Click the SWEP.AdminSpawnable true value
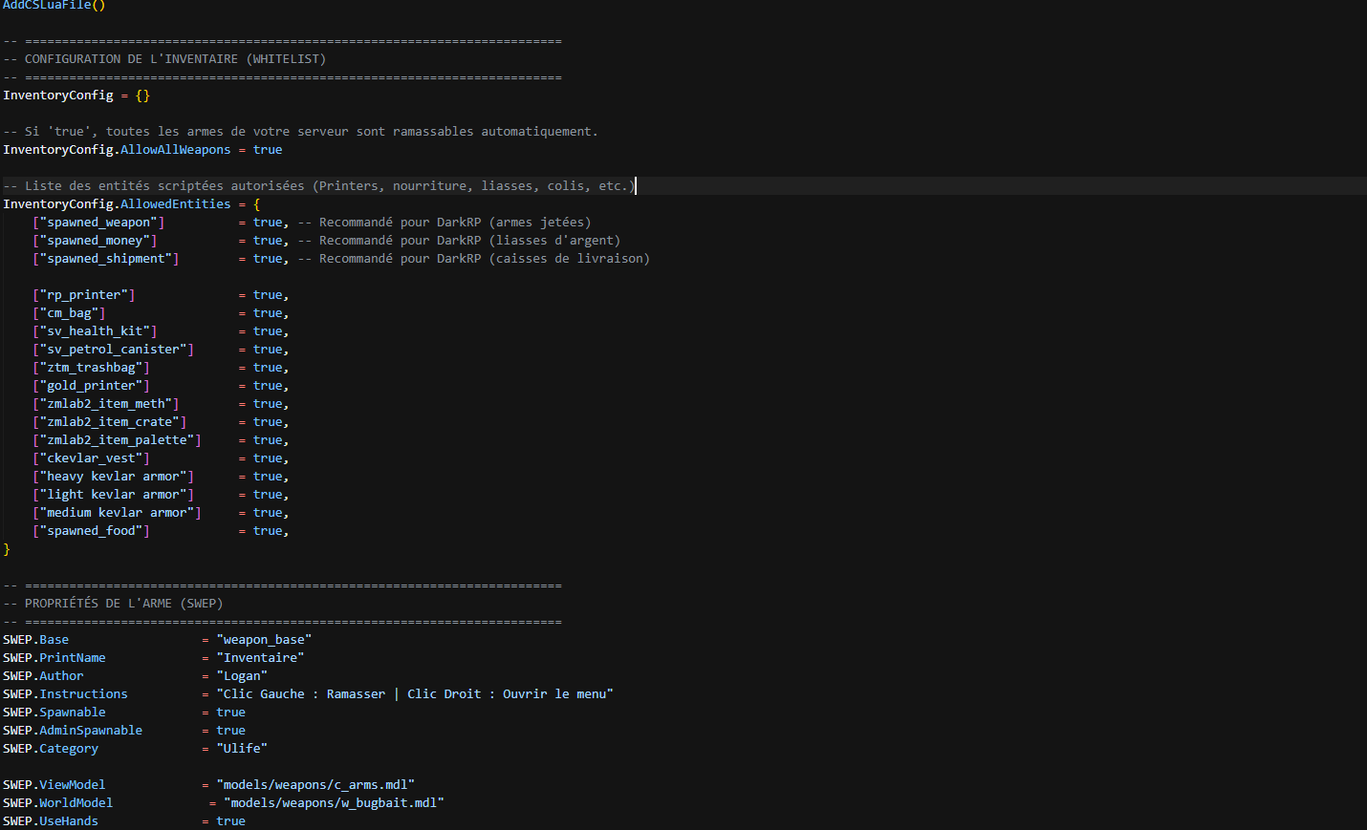 tap(230, 731)
